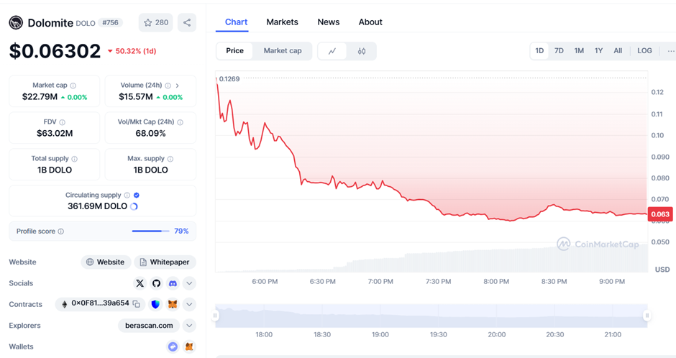The width and height of the screenshot is (676, 358).
Task: Click the $0.06302 price heading
Action: click(x=55, y=51)
